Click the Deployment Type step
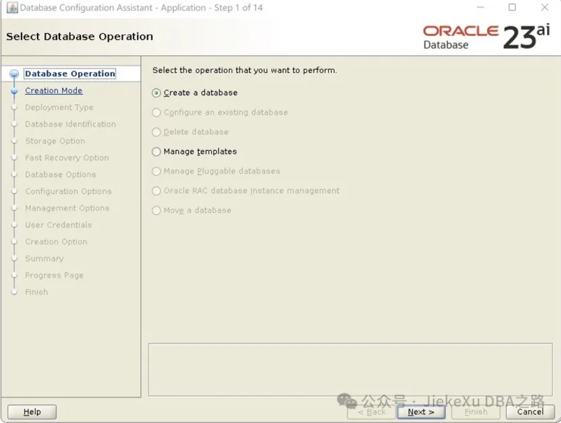 point(59,107)
